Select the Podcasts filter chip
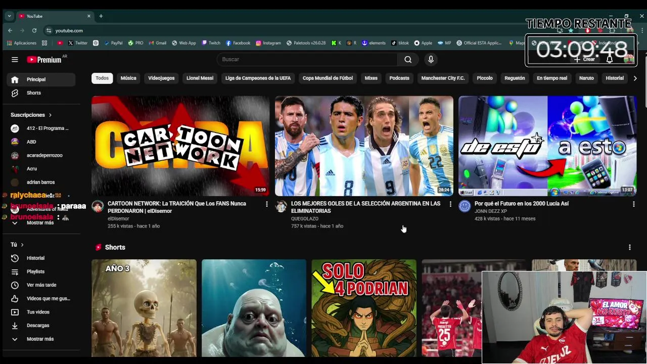 (399, 78)
